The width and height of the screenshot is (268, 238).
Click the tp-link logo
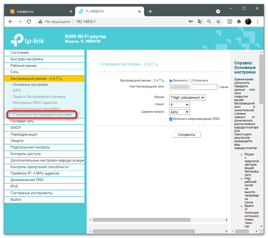(27, 40)
